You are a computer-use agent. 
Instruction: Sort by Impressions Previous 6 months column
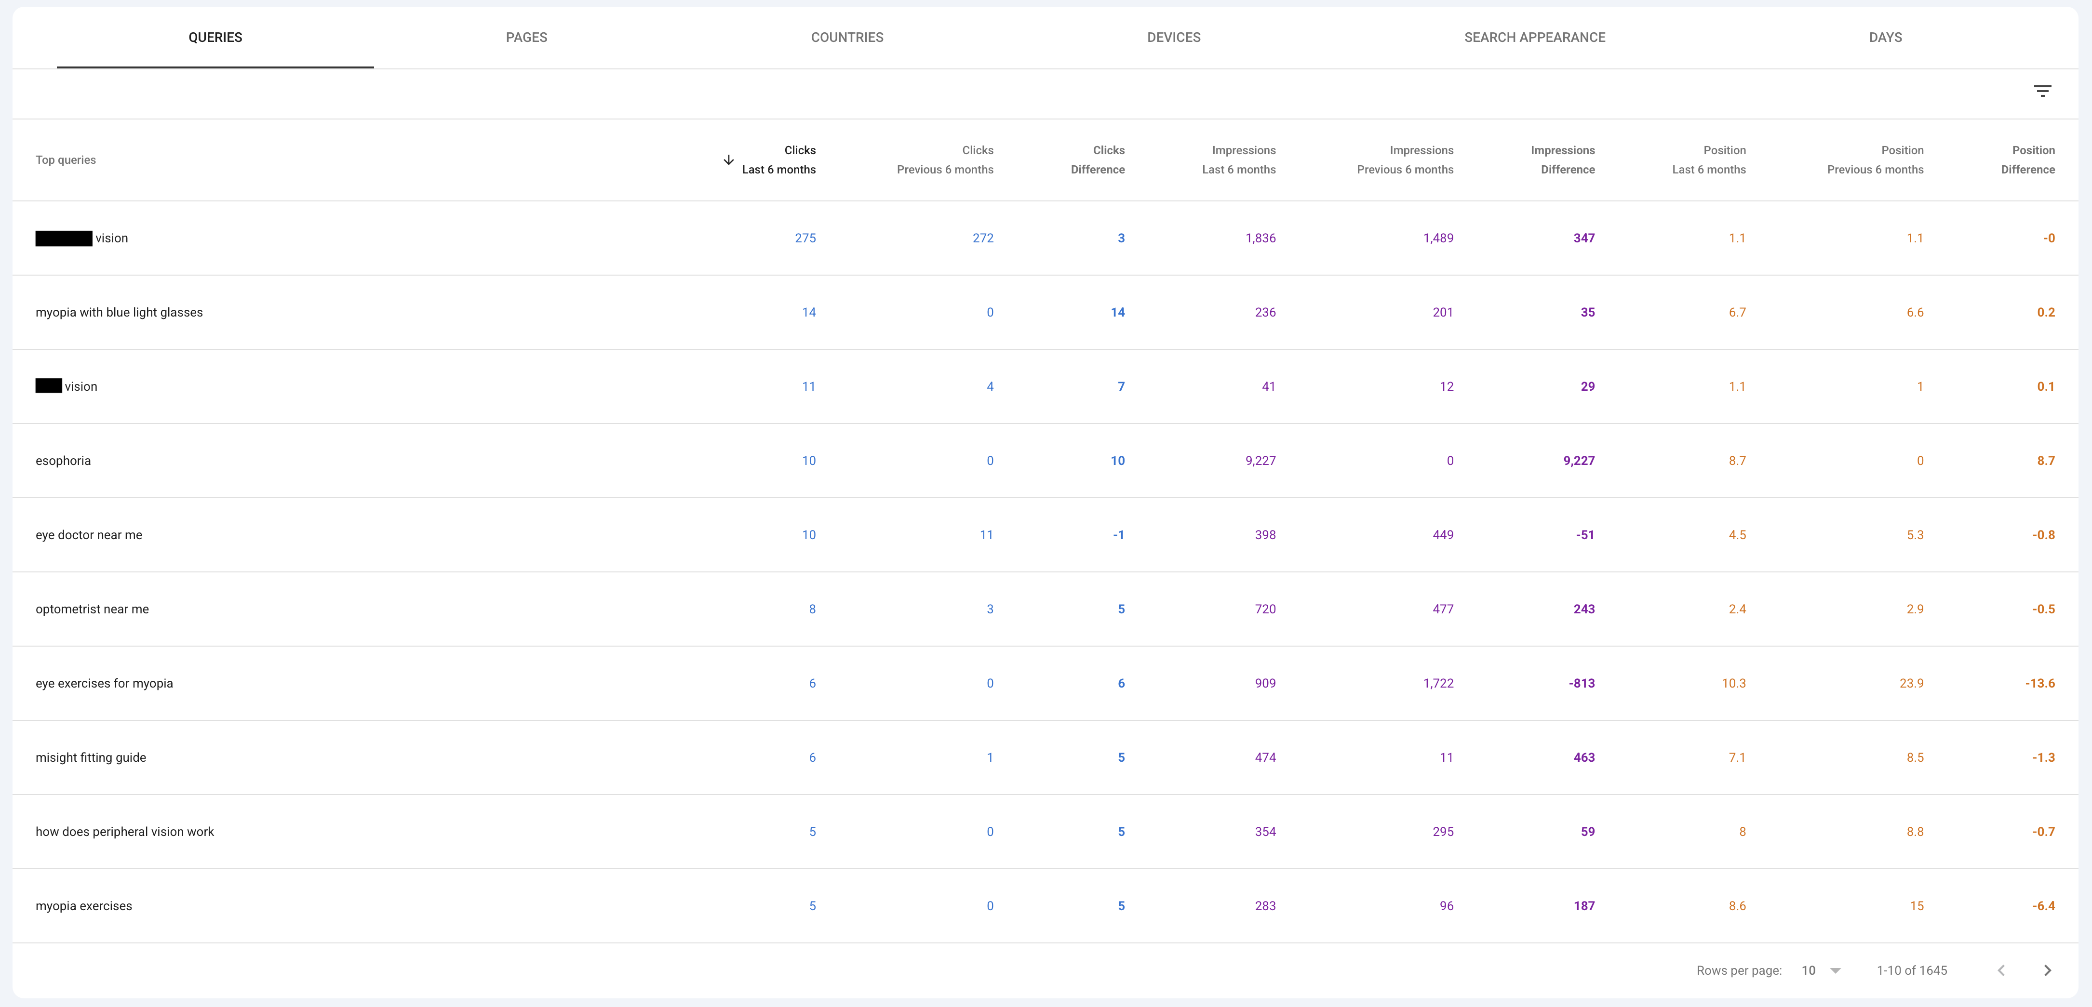1405,160
